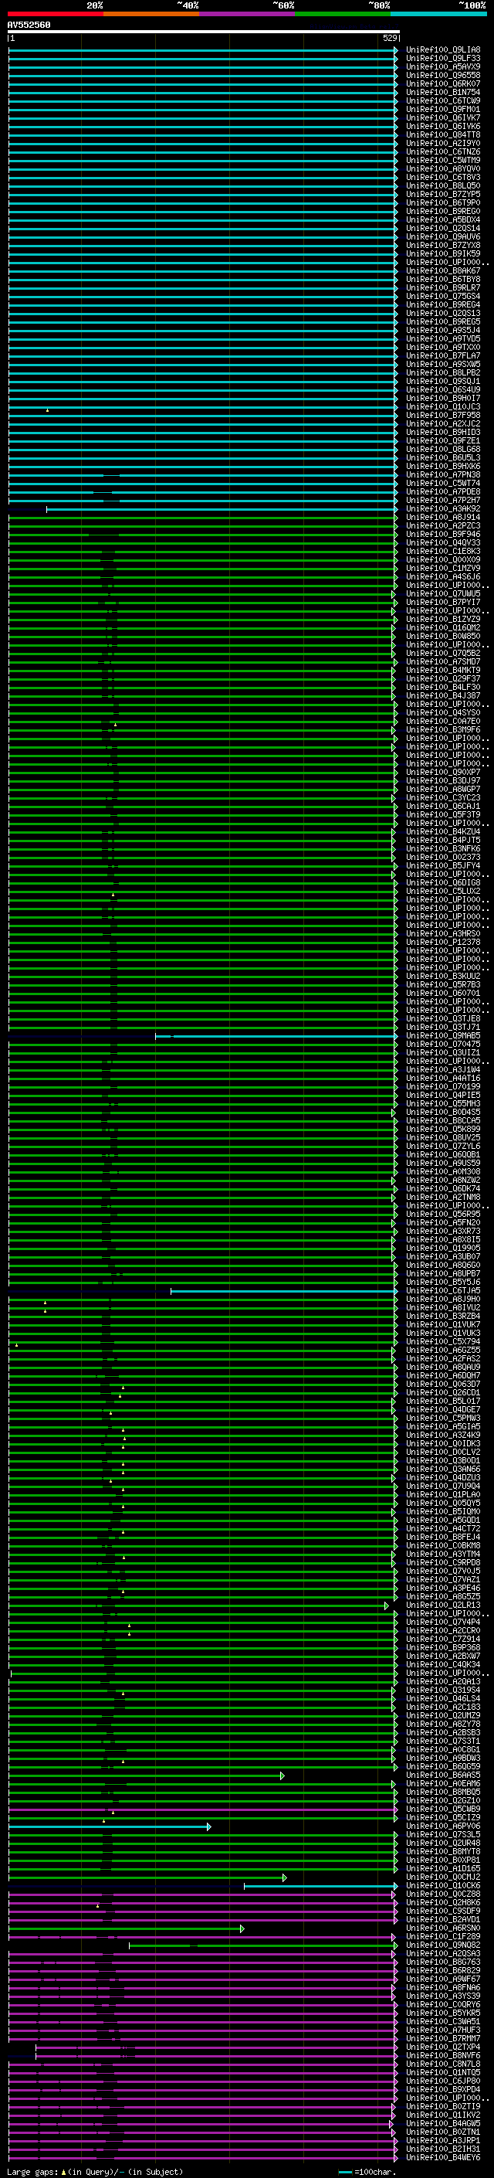Select the label UniRef100_C5X794

click(x=443, y=1342)
